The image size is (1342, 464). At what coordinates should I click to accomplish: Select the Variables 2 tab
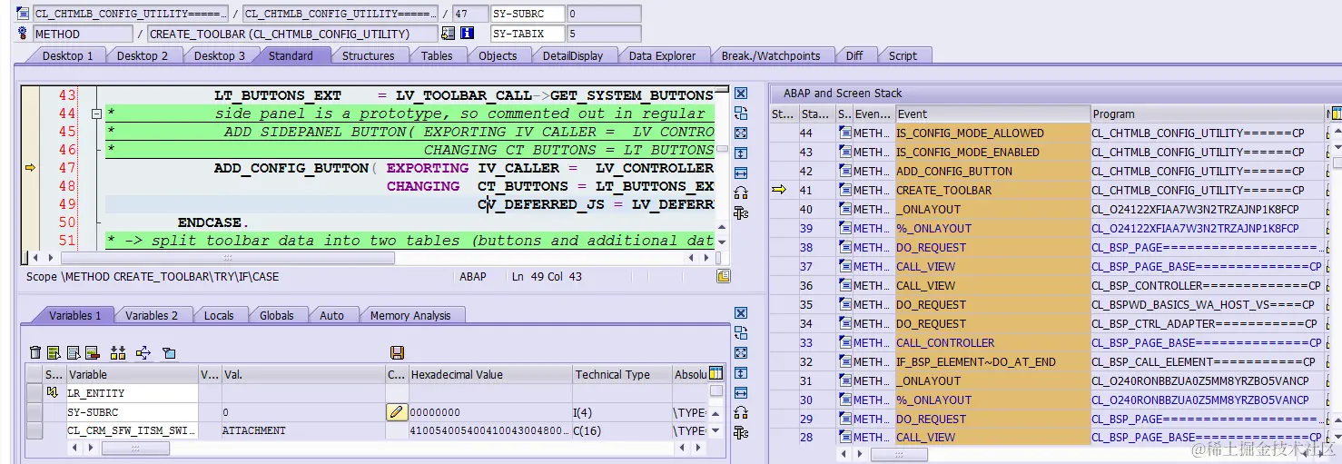[x=152, y=315]
